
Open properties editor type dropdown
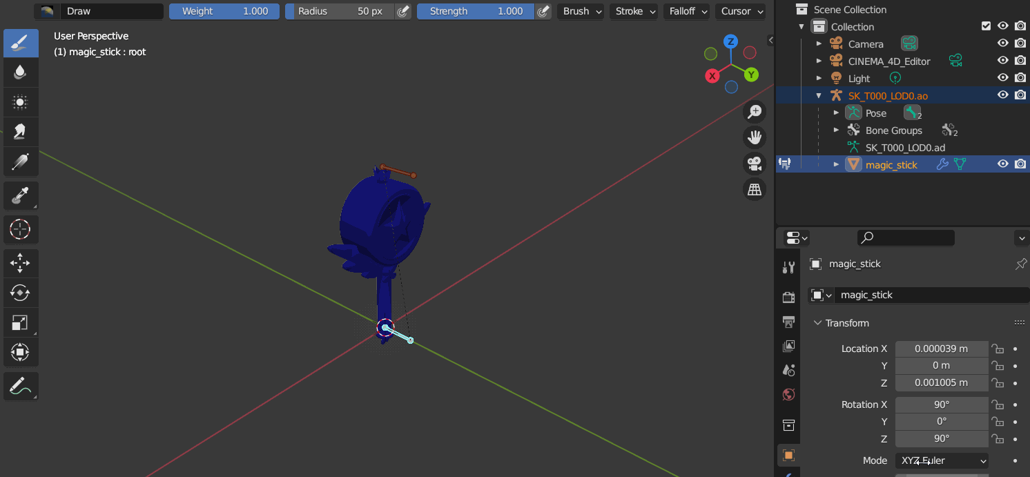(797, 238)
